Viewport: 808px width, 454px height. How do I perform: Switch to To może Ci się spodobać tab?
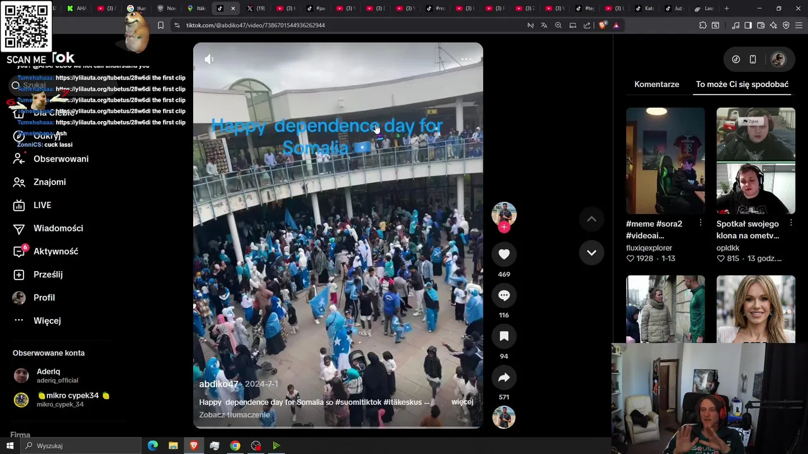742,84
